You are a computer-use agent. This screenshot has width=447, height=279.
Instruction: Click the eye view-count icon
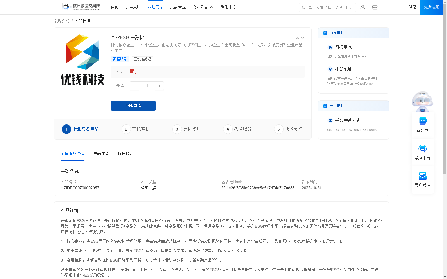coord(298,38)
